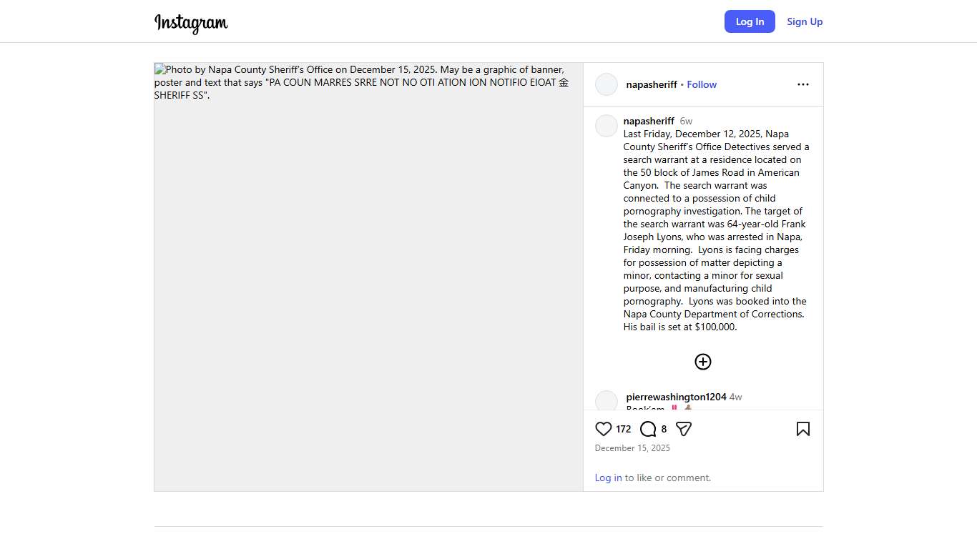Image resolution: width=977 pixels, height=549 pixels.
Task: Click the napasheriff avatar in the post header
Action: 607,84
